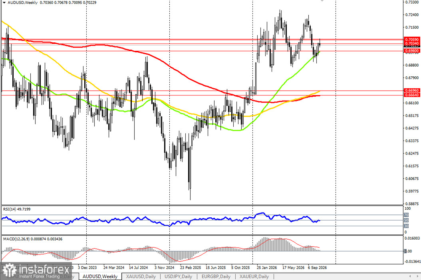The image size is (421, 280).
Task: Click the RSI(14) 49.7199 indicator label
Action: pos(17,209)
